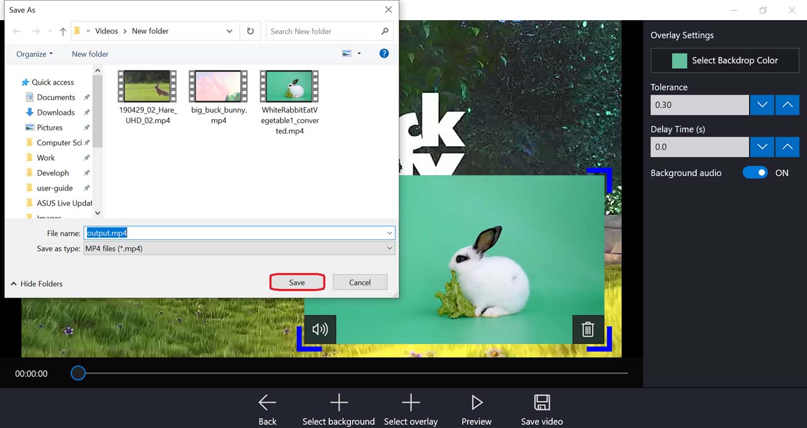
Task: Open the Save as type dropdown
Action: pos(240,248)
